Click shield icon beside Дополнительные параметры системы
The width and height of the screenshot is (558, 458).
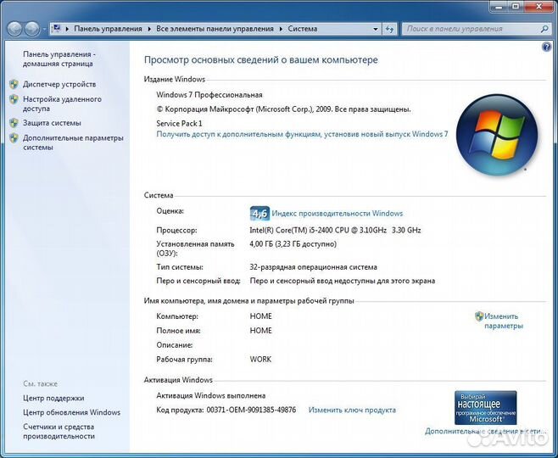pos(14,137)
